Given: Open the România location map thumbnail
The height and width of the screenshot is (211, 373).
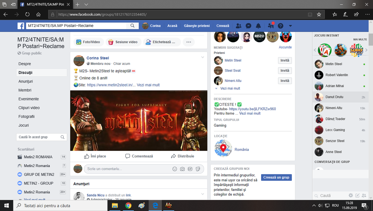Looking at the screenshot, I should (223, 149).
